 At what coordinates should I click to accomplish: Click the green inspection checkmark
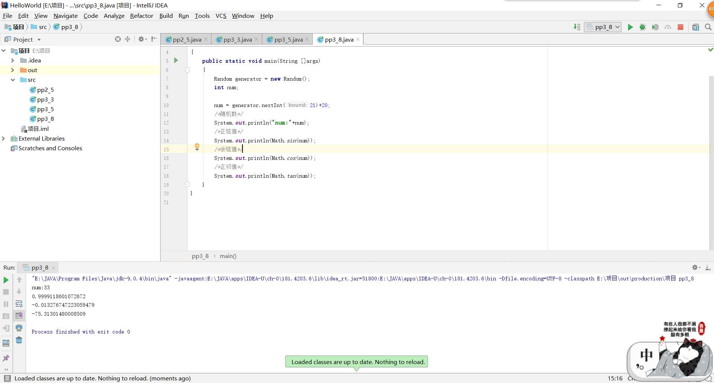tap(711, 50)
